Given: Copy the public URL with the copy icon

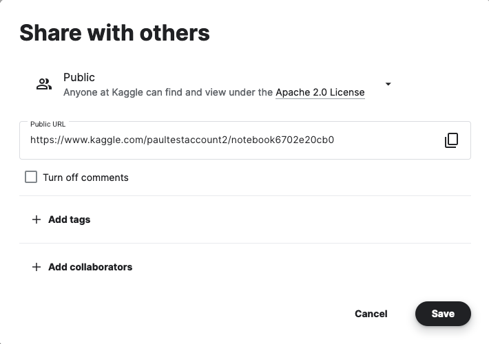Looking at the screenshot, I should [x=451, y=140].
